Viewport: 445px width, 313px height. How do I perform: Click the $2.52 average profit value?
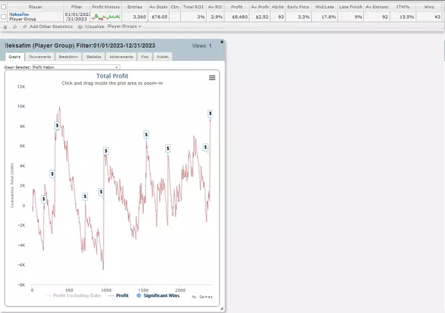(x=262, y=17)
